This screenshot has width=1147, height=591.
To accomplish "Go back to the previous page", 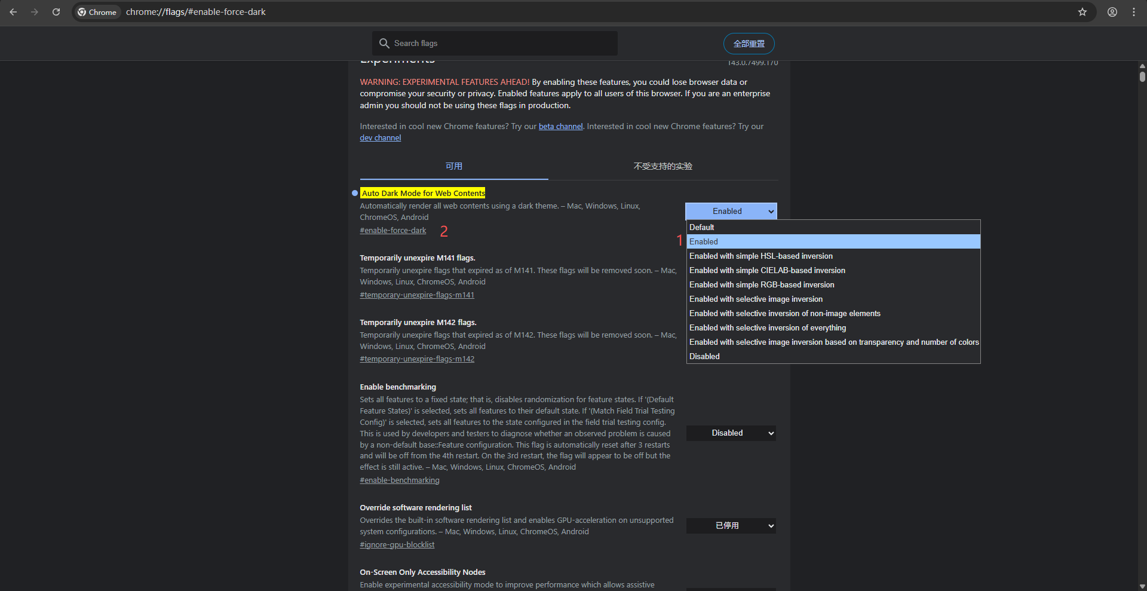I will coord(13,12).
